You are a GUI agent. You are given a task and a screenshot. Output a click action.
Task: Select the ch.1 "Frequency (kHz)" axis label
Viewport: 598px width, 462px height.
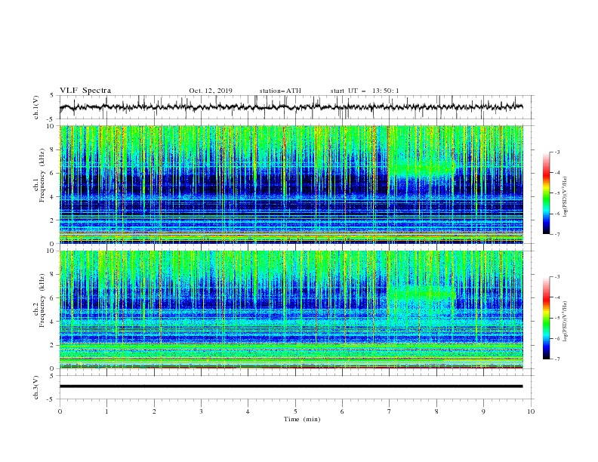[42, 177]
